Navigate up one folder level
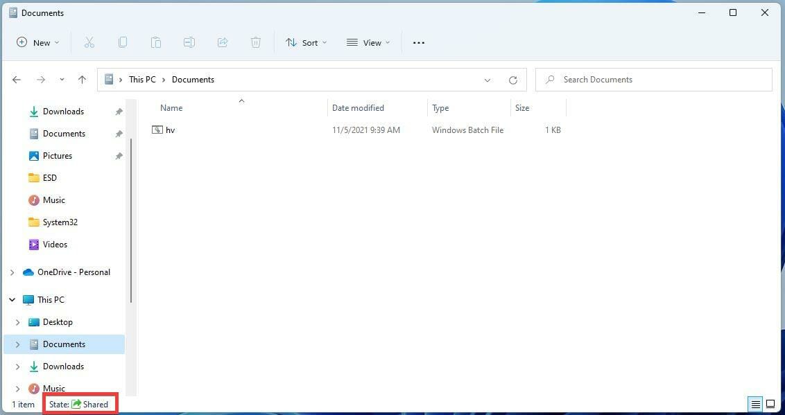The height and width of the screenshot is (415, 785). 82,79
